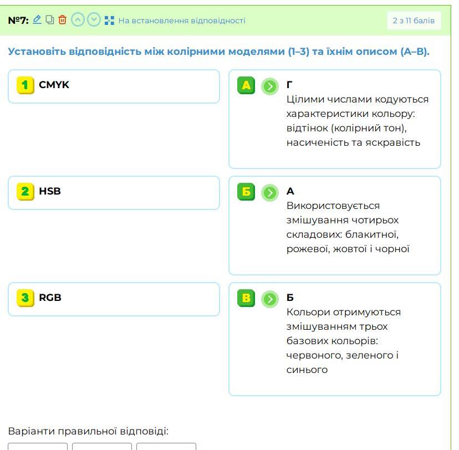459x450 pixels.
Task: Click the edit pencil icon for question 7
Action: (37, 20)
